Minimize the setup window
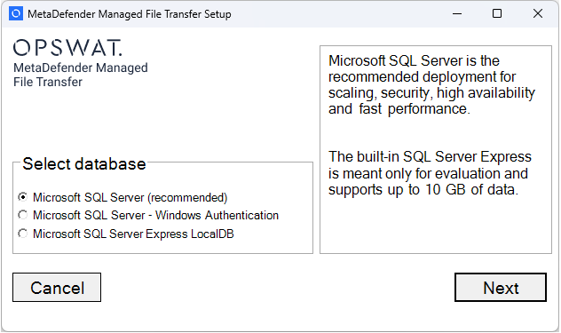This screenshot has height=333, width=561. click(457, 13)
